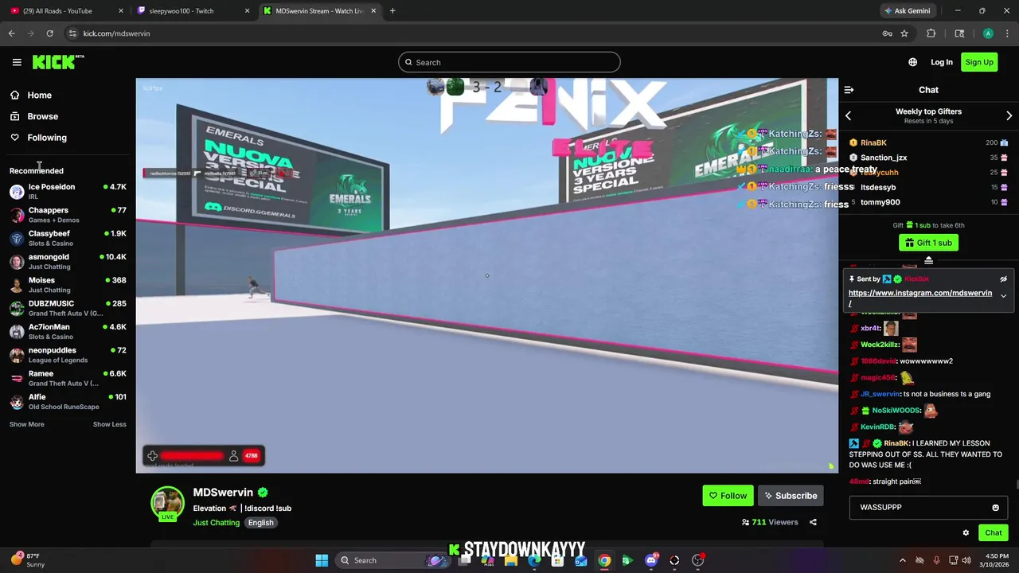Open the language globe selector

click(912, 62)
